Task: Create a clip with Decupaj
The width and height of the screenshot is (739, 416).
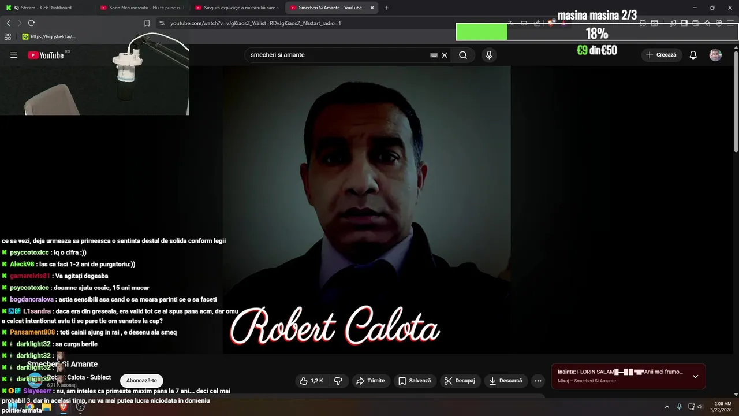Action: 460,381
